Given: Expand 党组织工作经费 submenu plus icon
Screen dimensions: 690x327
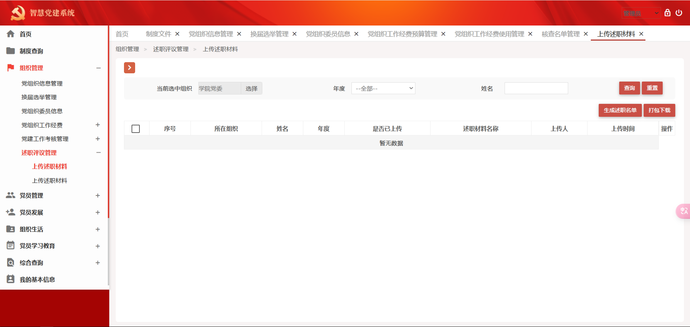Looking at the screenshot, I should click(x=98, y=125).
